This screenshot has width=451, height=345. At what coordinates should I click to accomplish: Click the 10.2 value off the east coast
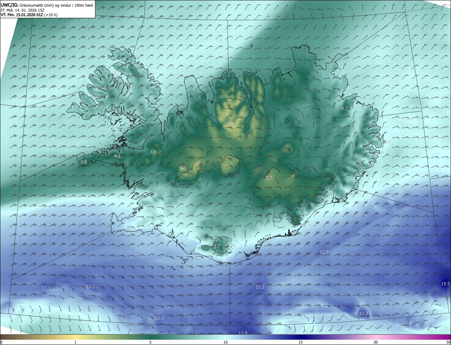click(409, 119)
